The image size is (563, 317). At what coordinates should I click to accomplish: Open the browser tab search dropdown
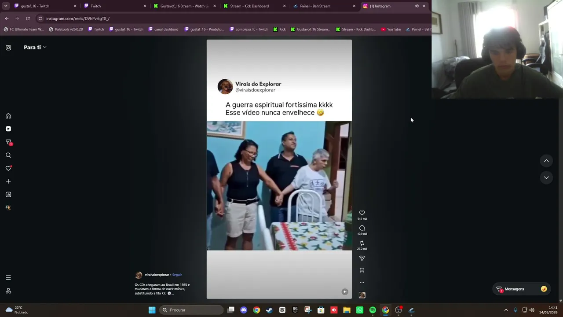[6, 6]
